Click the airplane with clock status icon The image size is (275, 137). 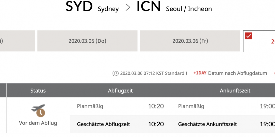click(38, 110)
